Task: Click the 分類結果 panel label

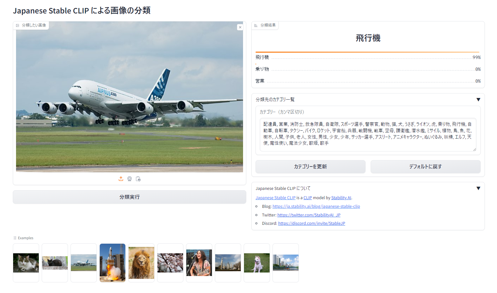Action: pyautogui.click(x=265, y=25)
